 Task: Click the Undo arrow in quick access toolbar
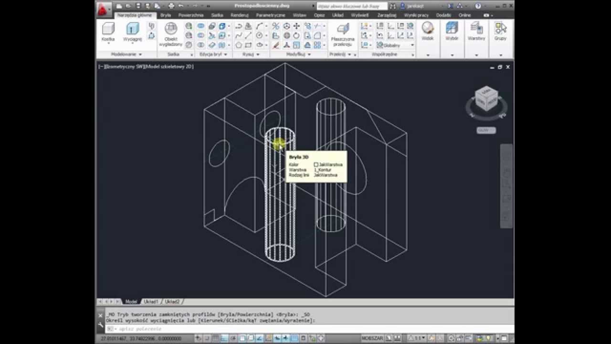click(x=181, y=6)
